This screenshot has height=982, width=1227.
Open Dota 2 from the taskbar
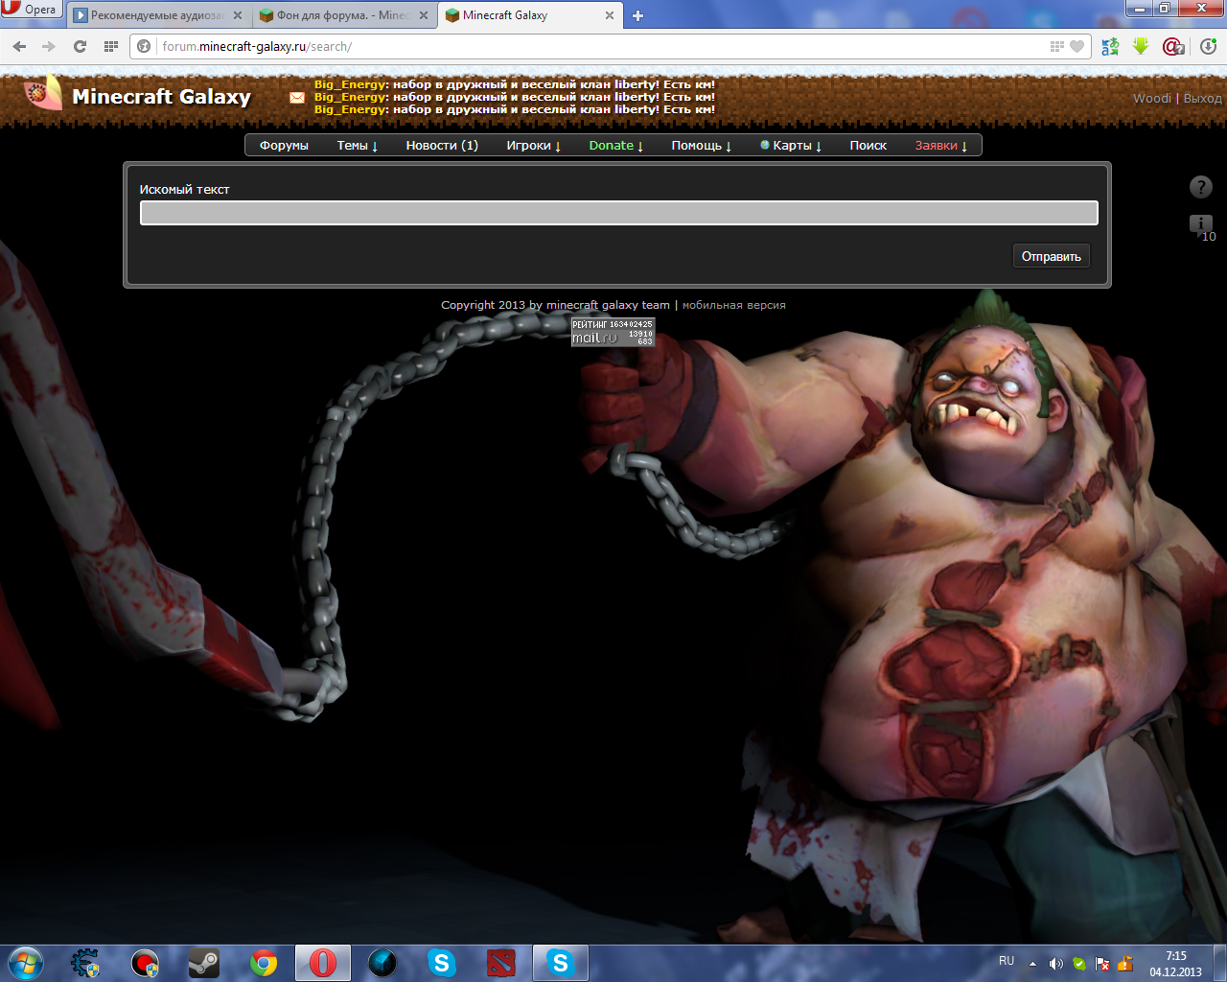[501, 963]
